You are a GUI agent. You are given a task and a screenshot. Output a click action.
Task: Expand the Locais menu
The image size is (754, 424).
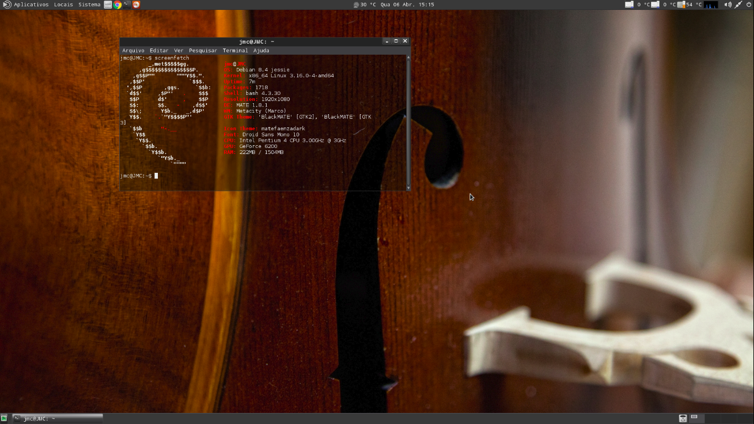[63, 4]
